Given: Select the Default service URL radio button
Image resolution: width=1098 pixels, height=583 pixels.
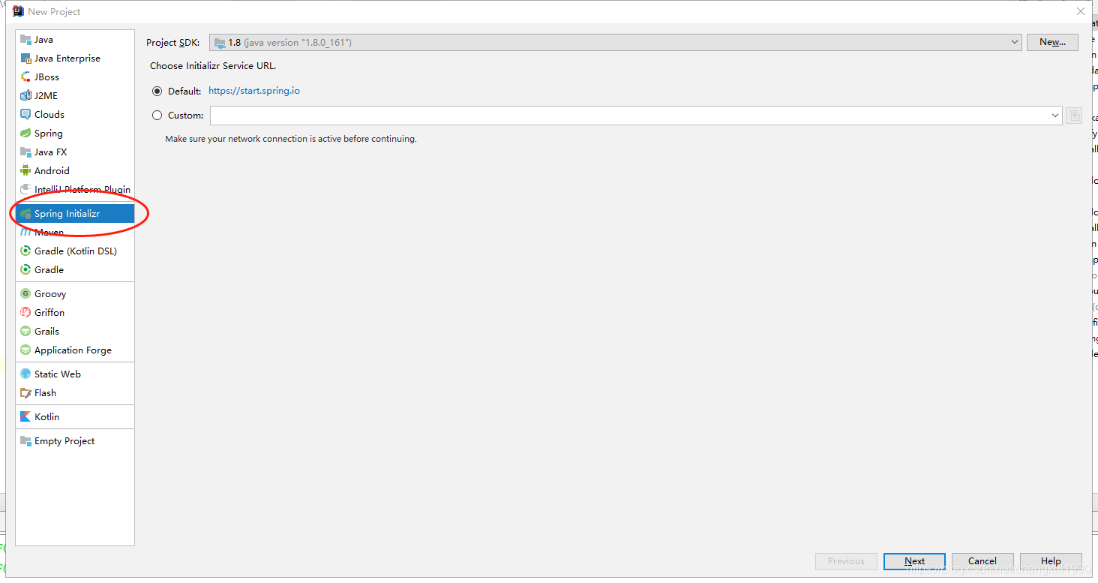Looking at the screenshot, I should click(x=157, y=92).
